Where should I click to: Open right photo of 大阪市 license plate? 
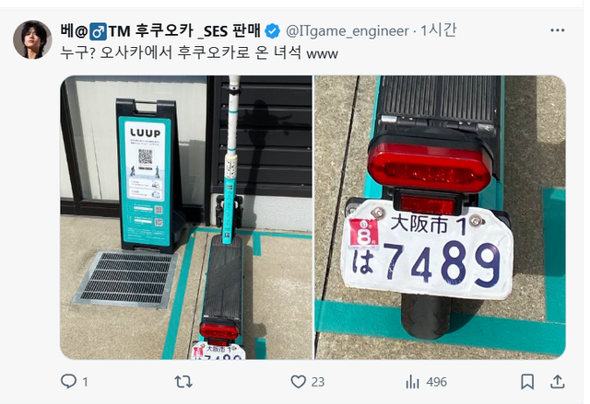click(x=441, y=217)
